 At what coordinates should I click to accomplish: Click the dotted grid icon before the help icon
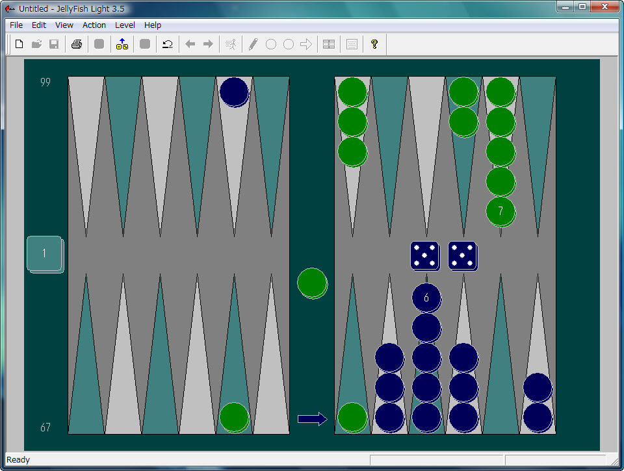point(352,44)
